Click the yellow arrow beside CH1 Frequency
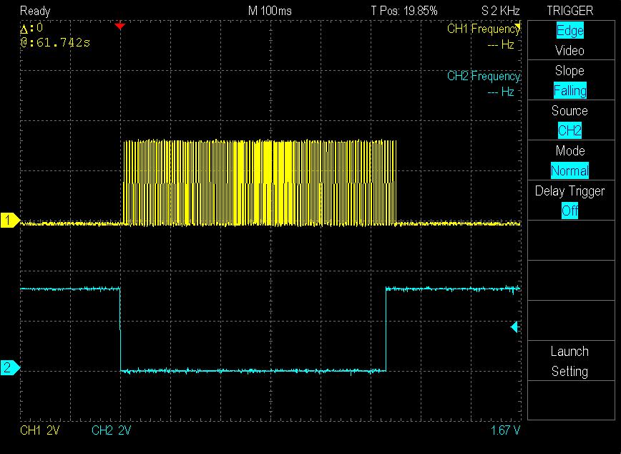This screenshot has height=454, width=621. 518,28
